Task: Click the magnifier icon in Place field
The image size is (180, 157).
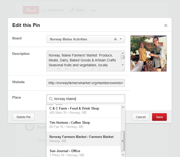Action: [51, 99]
